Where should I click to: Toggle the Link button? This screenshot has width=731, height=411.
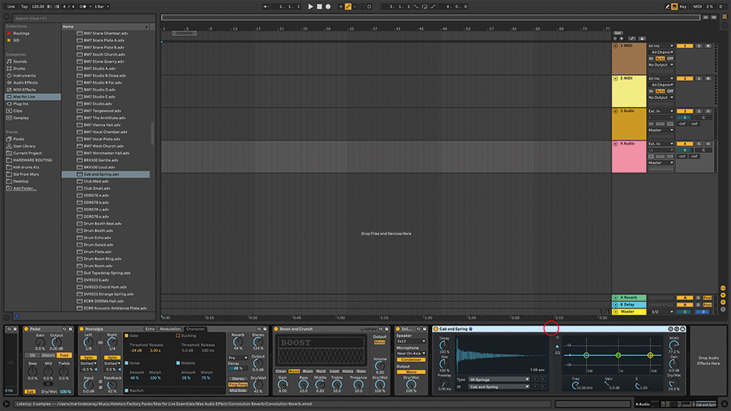(11, 7)
